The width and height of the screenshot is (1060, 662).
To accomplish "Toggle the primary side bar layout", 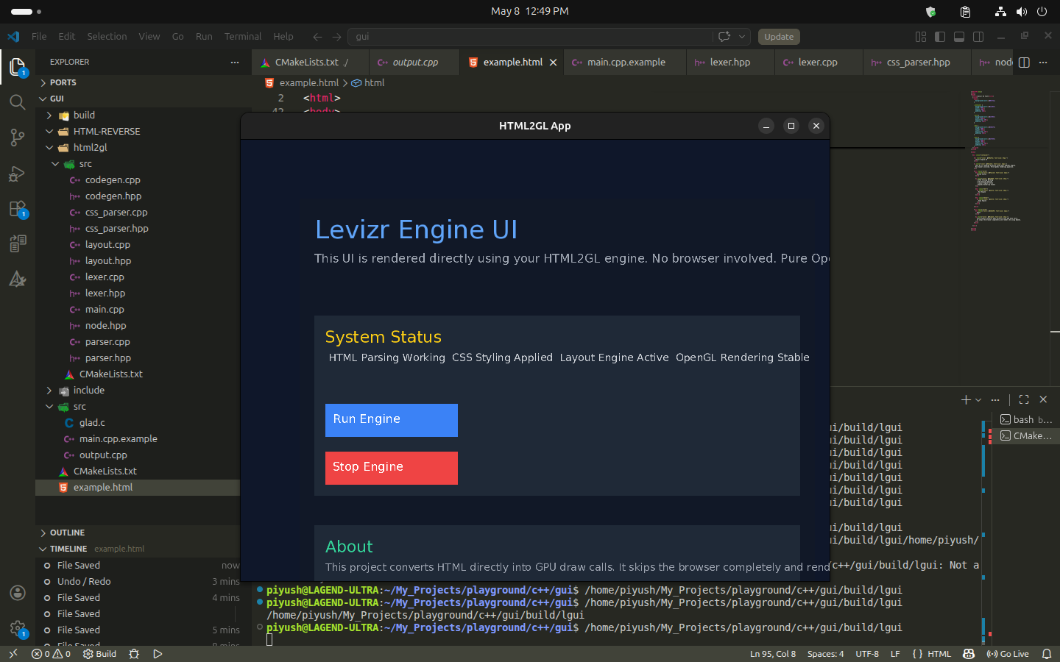I will (940, 37).
